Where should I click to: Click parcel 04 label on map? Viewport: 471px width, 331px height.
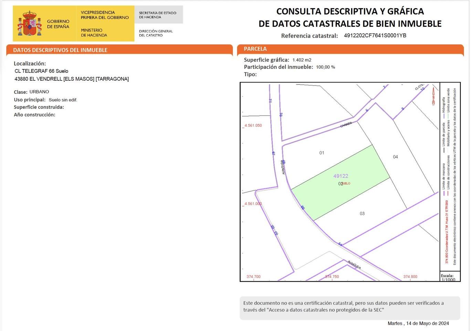pos(395,157)
